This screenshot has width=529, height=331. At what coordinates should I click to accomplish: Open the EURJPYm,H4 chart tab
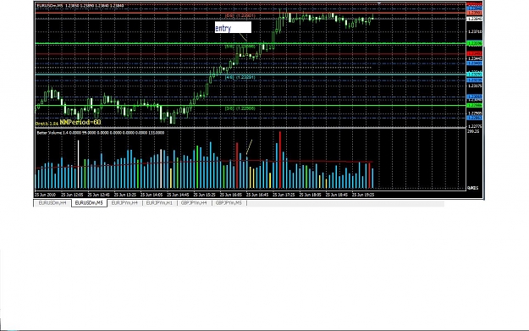(x=124, y=203)
